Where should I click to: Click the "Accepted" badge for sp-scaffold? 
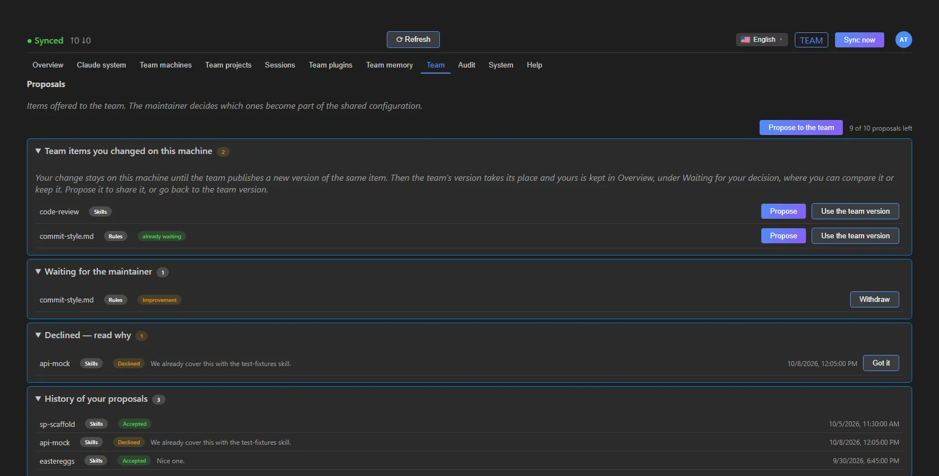pos(135,424)
